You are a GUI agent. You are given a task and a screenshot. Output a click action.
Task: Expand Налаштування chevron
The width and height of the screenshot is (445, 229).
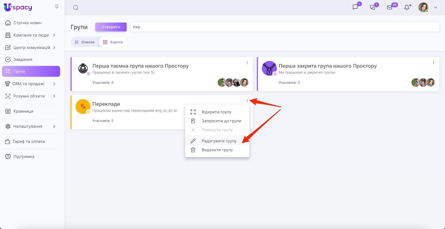click(x=54, y=126)
